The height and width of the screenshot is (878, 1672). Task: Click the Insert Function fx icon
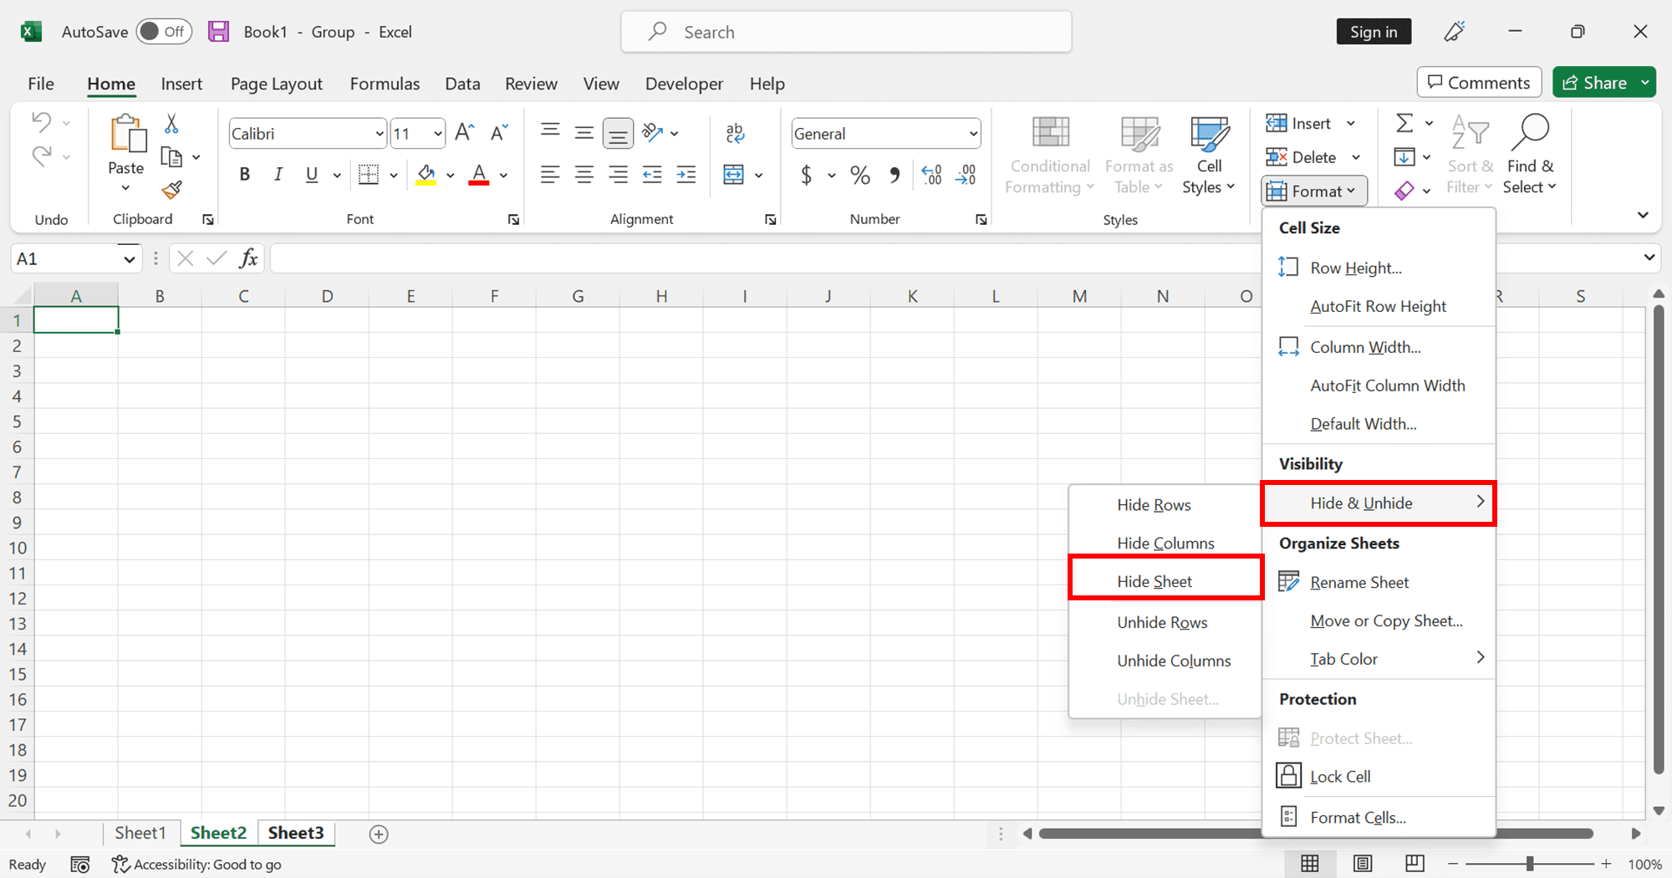pyautogui.click(x=248, y=258)
